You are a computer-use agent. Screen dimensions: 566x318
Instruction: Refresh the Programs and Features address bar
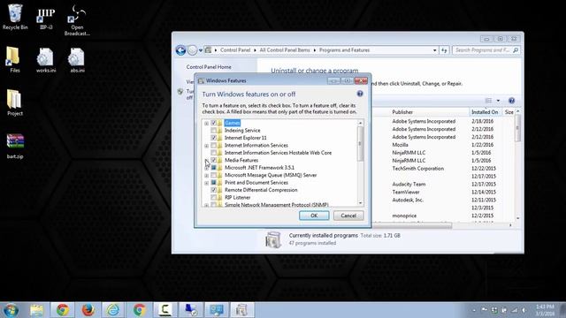click(444, 50)
